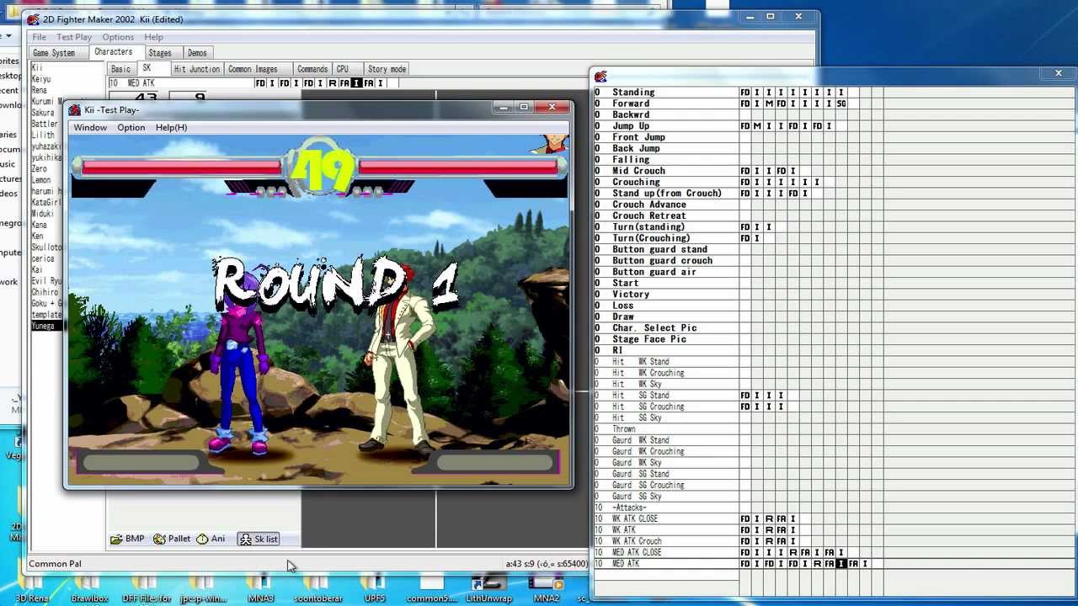
Task: Toggle the Sk list button
Action: point(259,539)
